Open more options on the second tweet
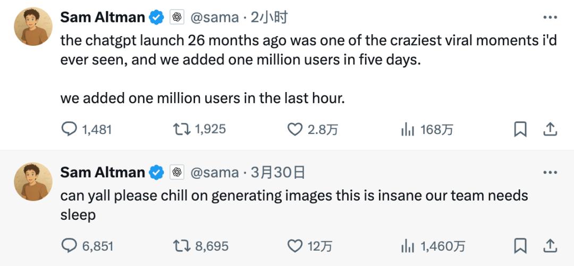574x266 pixels. (x=550, y=172)
